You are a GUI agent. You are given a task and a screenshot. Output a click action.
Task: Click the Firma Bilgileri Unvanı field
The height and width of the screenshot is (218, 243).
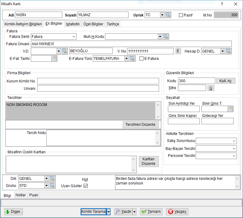point(98,88)
